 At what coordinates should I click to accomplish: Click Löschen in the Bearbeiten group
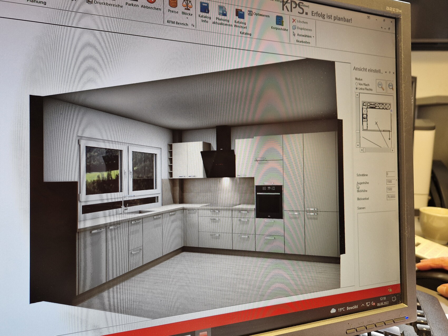coord(300,22)
